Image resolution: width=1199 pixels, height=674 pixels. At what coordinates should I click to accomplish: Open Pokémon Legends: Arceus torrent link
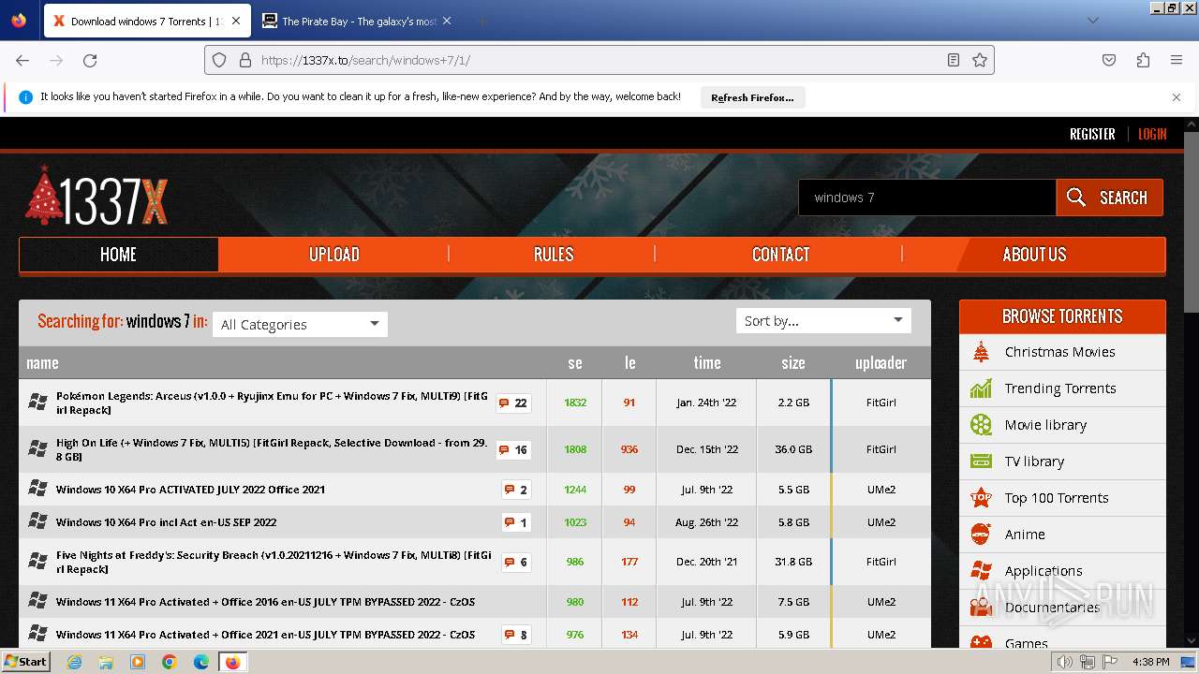[272, 403]
